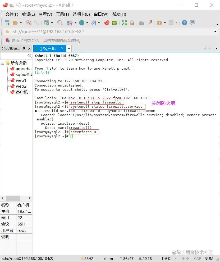Image resolution: width=220 pixels, height=262 pixels.
Task: Click the blue Help question mark icon
Action: coord(185,23)
